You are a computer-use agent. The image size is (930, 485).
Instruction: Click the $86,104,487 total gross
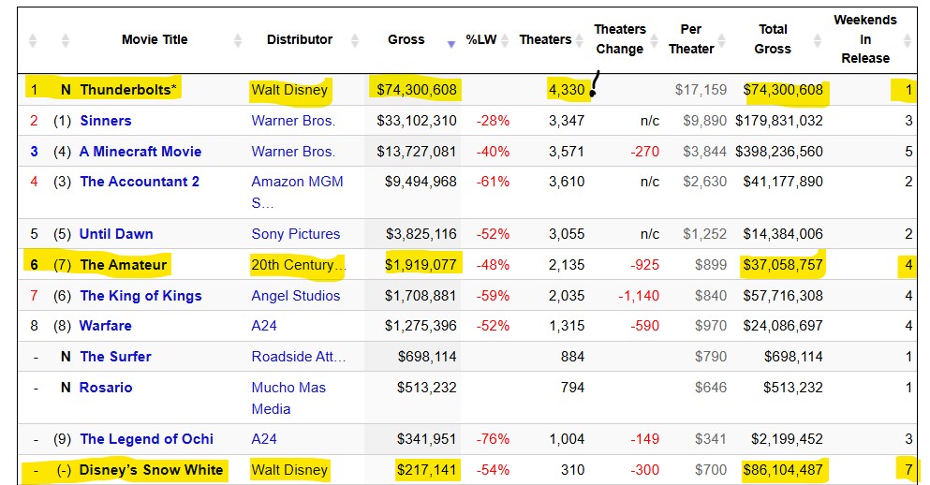click(783, 470)
